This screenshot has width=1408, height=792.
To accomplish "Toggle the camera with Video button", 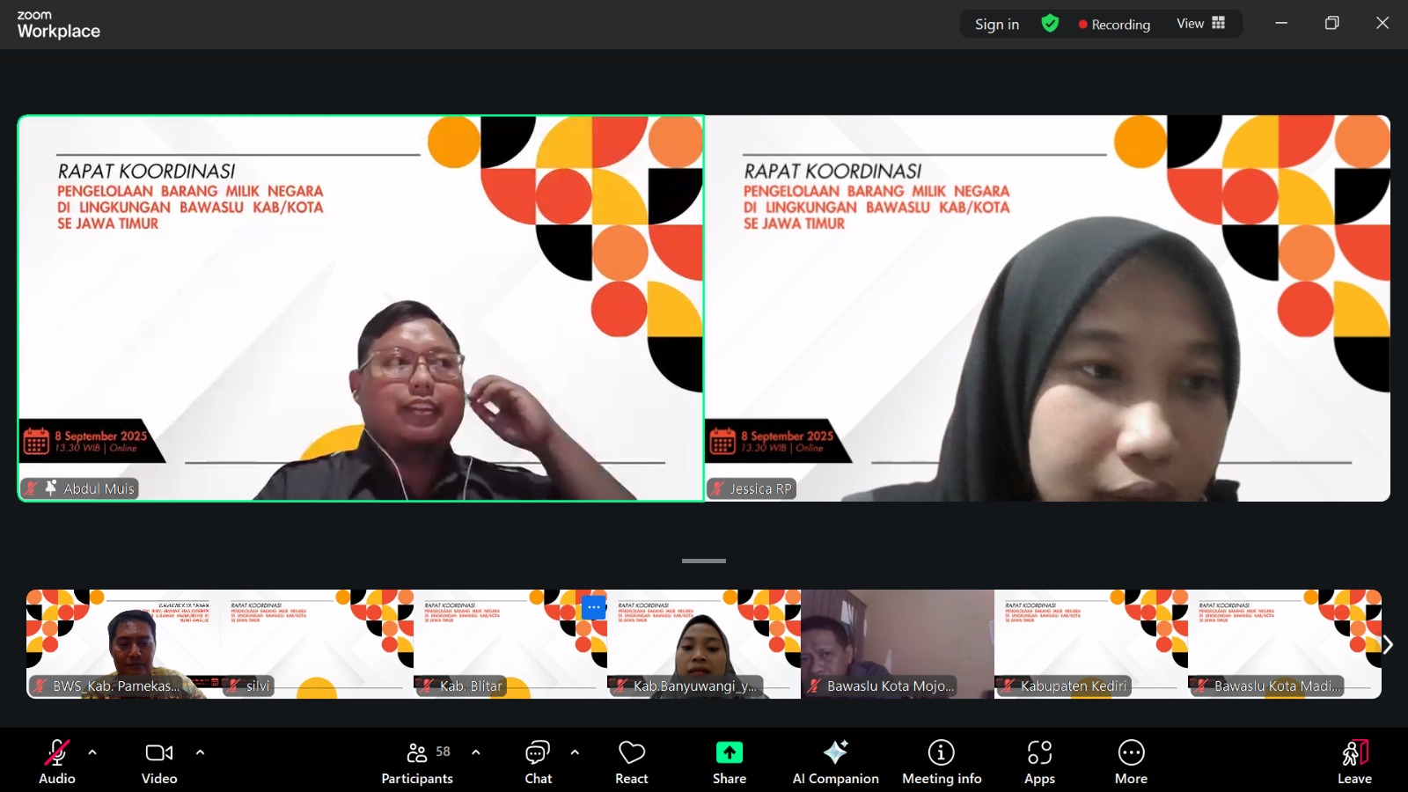I will [x=159, y=753].
